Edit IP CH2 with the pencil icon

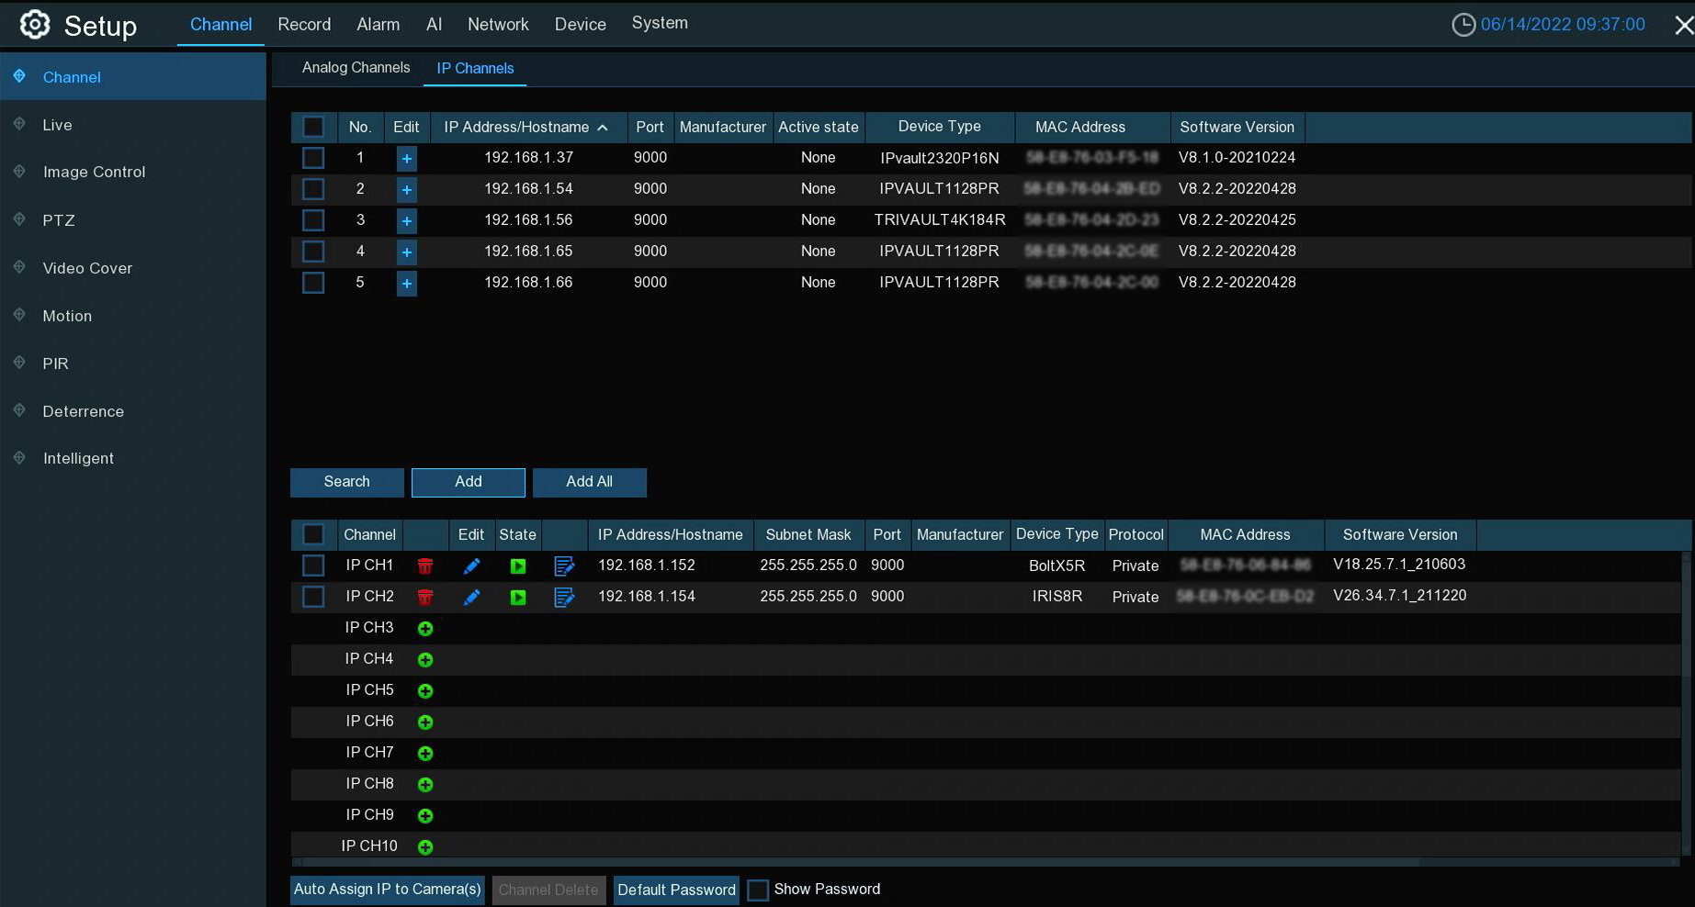(x=471, y=598)
